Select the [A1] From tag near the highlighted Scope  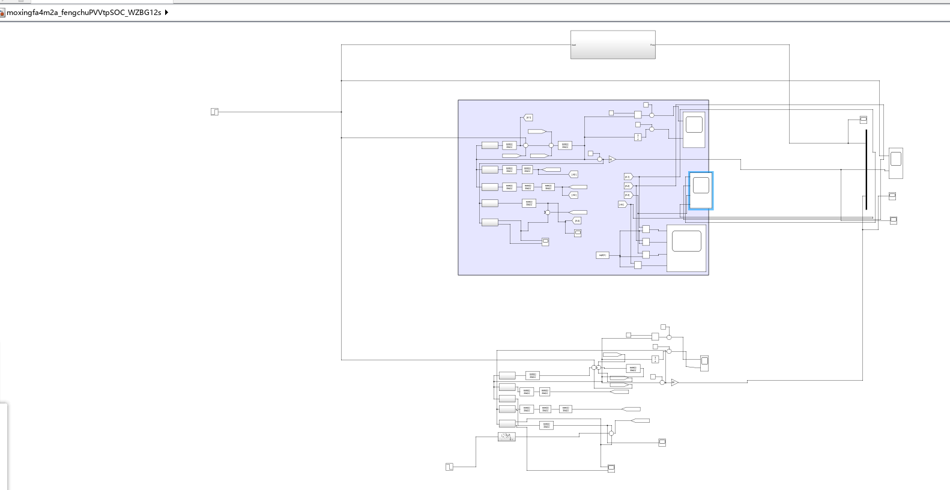click(x=628, y=177)
